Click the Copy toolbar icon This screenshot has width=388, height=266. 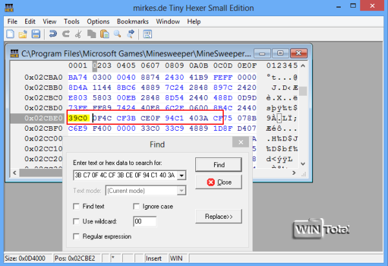pos(92,34)
